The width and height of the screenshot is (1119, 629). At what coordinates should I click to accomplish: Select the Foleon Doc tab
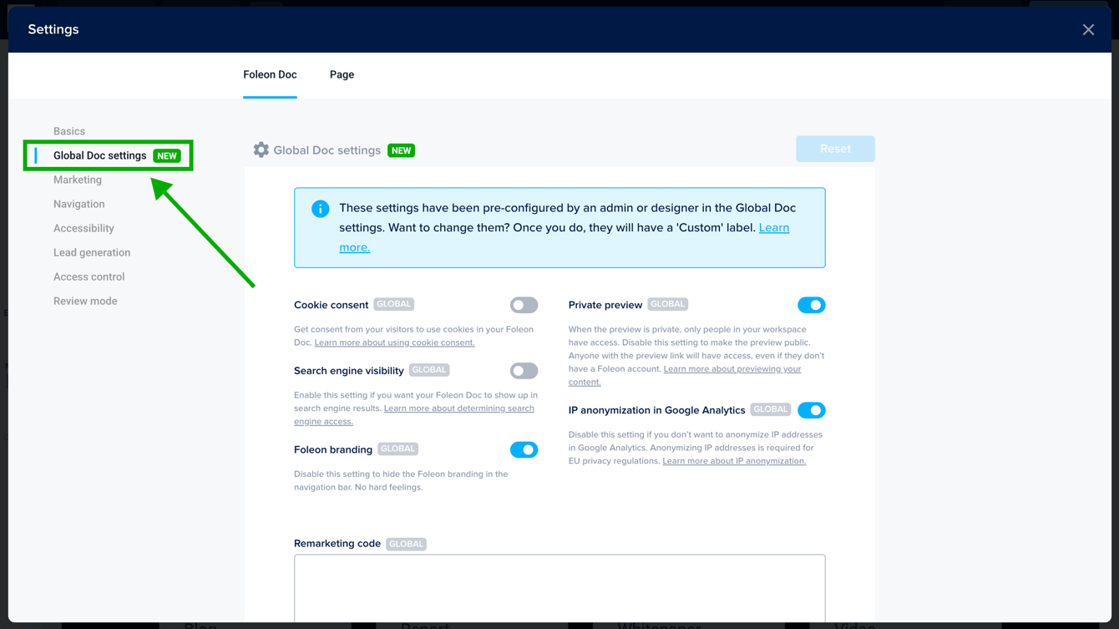[270, 74]
